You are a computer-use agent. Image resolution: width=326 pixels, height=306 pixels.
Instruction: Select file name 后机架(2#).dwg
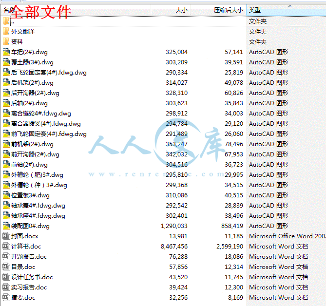[x=32, y=83]
